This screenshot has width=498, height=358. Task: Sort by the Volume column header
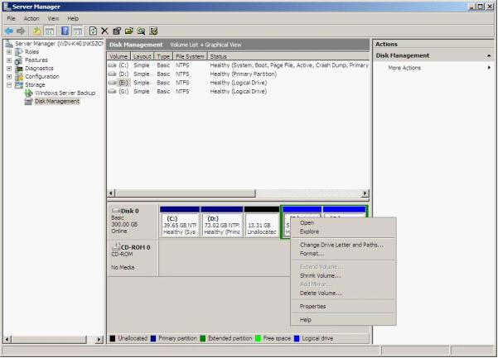118,56
